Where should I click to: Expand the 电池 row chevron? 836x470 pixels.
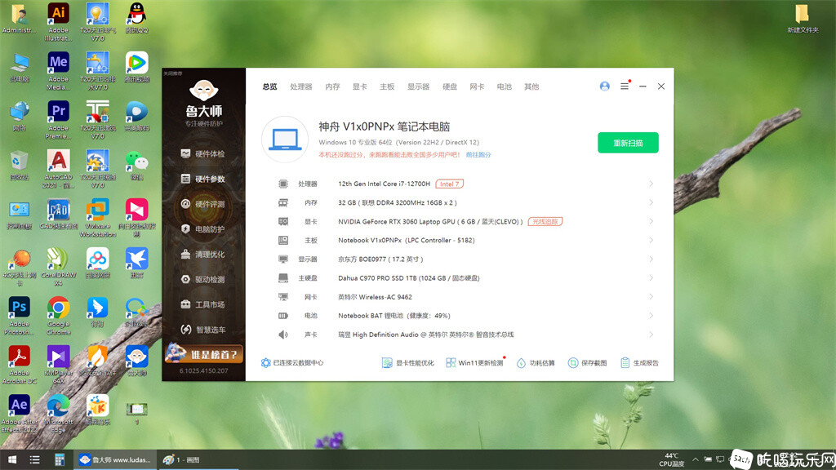click(651, 316)
